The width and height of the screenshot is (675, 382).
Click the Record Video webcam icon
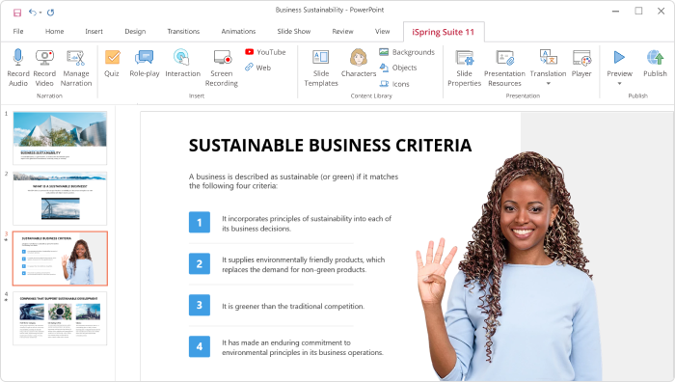coord(44,57)
